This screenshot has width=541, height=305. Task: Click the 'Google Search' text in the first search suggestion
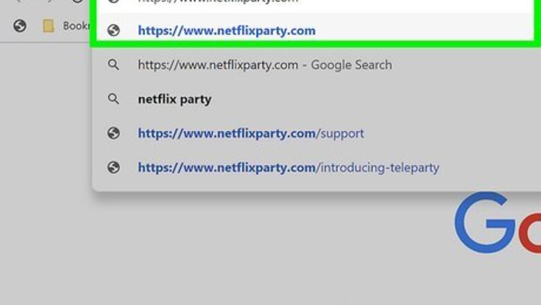[x=351, y=65]
